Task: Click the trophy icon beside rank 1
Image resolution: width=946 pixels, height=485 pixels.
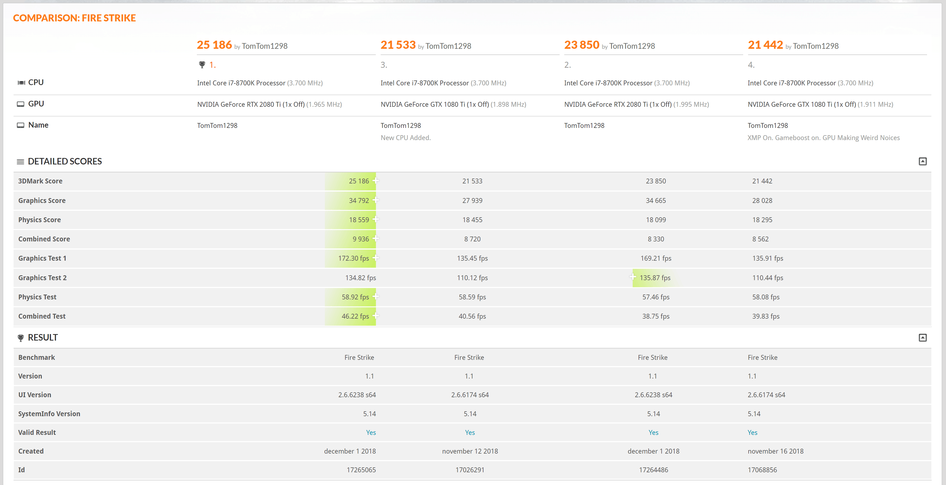Action: coord(202,65)
